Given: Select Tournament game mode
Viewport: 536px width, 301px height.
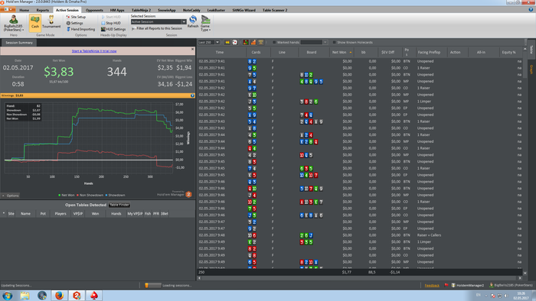Looking at the screenshot, I should click(x=51, y=22).
